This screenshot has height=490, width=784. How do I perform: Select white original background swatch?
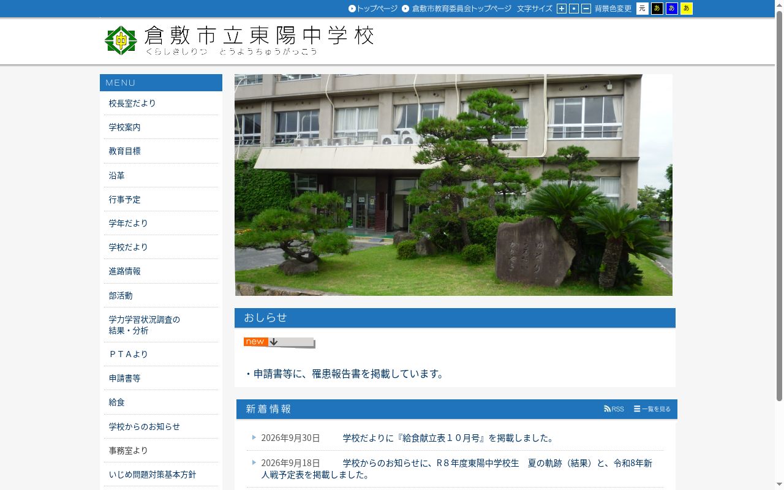click(x=642, y=9)
